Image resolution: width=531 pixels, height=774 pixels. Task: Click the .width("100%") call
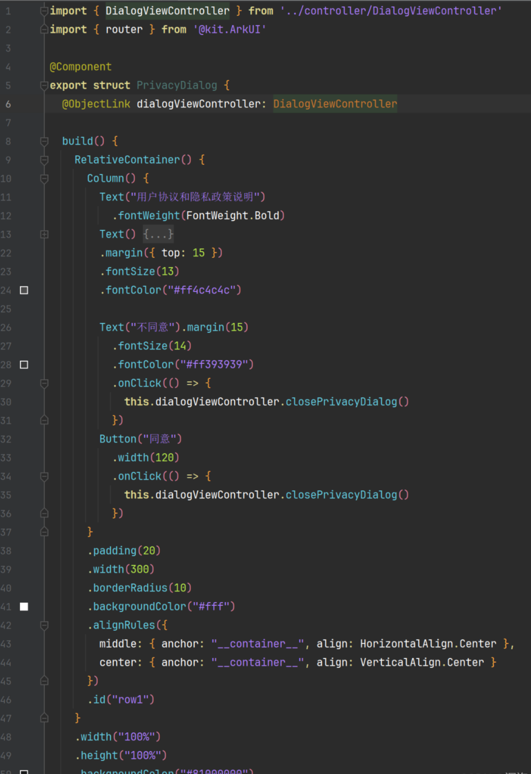click(118, 737)
